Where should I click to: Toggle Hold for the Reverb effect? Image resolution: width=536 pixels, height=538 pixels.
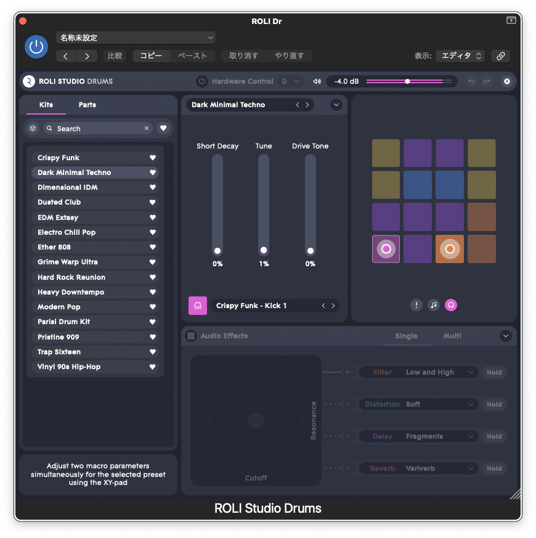[x=494, y=468]
